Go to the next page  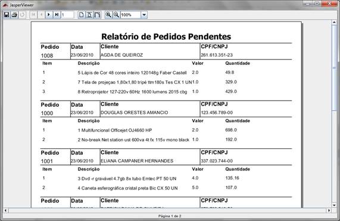[49, 15]
